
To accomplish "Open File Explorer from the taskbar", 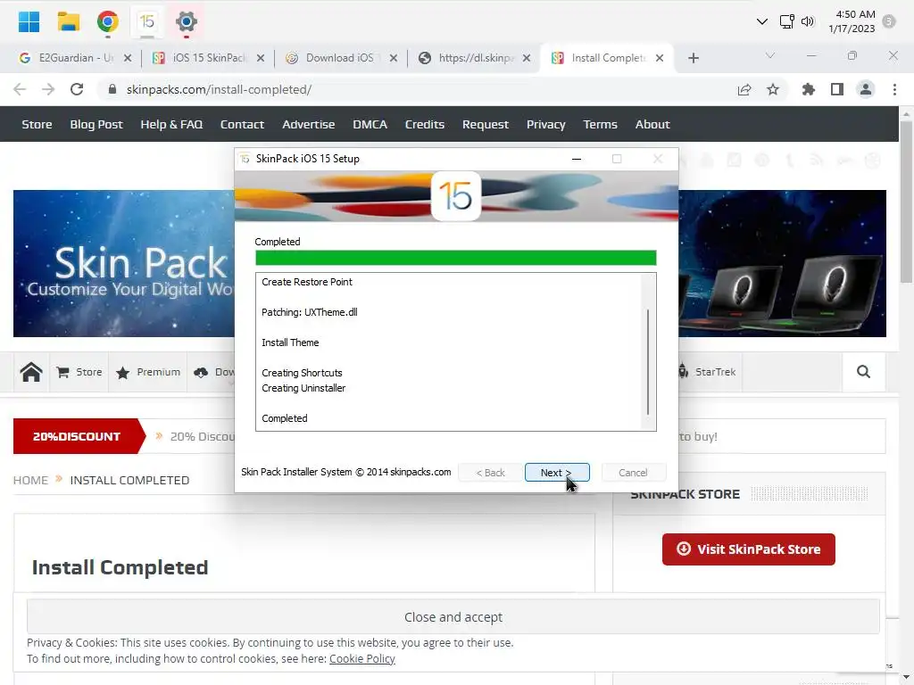I will pos(68,22).
